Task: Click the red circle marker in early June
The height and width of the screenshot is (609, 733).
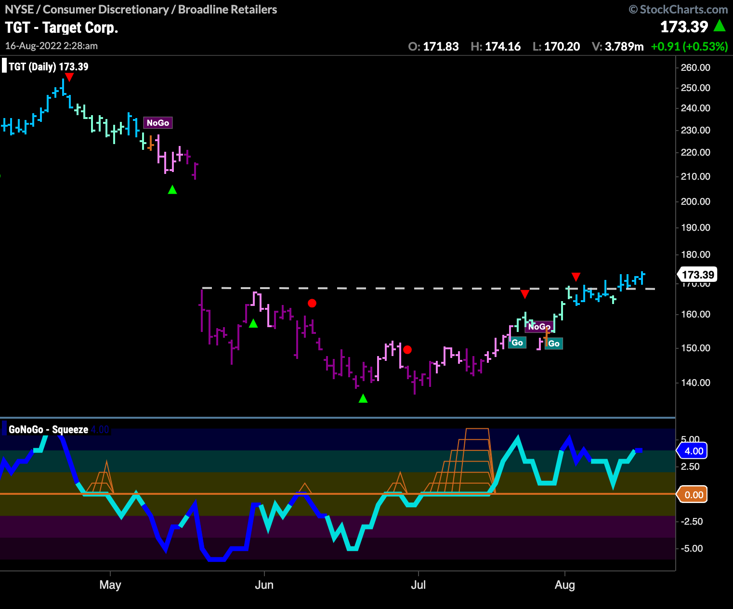Action: point(312,303)
